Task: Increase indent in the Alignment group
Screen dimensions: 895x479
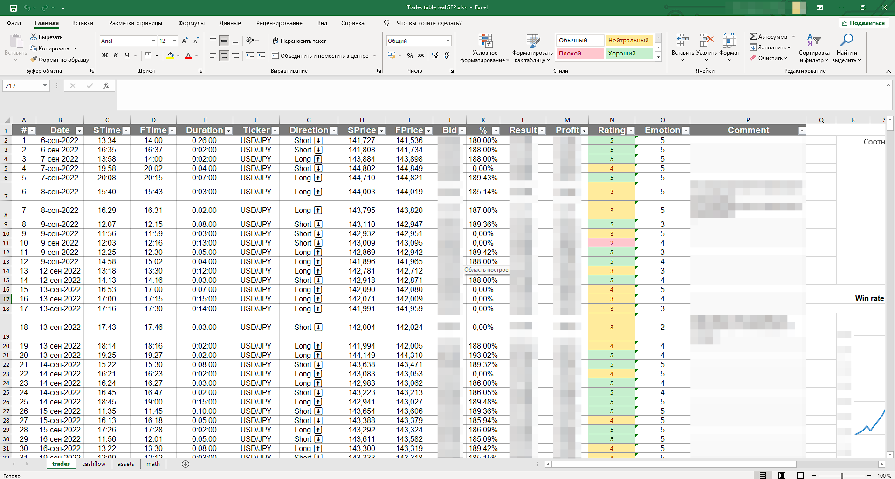Action: [261, 55]
